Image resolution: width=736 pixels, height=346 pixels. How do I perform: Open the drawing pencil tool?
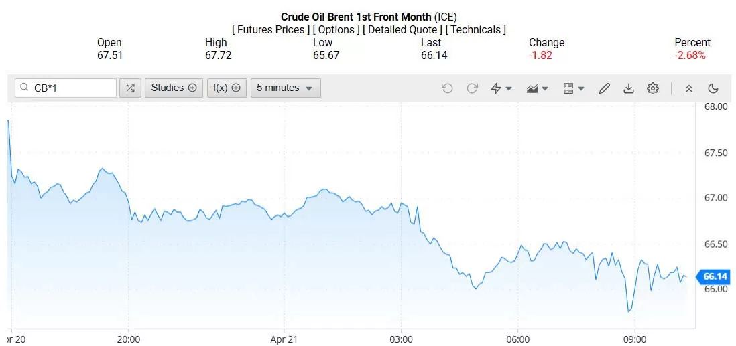coord(604,88)
